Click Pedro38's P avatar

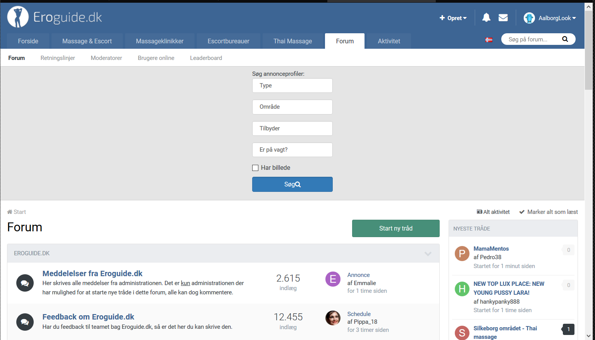(462, 254)
